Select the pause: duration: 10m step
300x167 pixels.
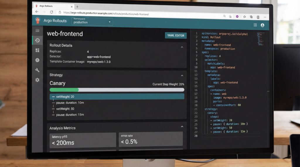click(x=70, y=103)
